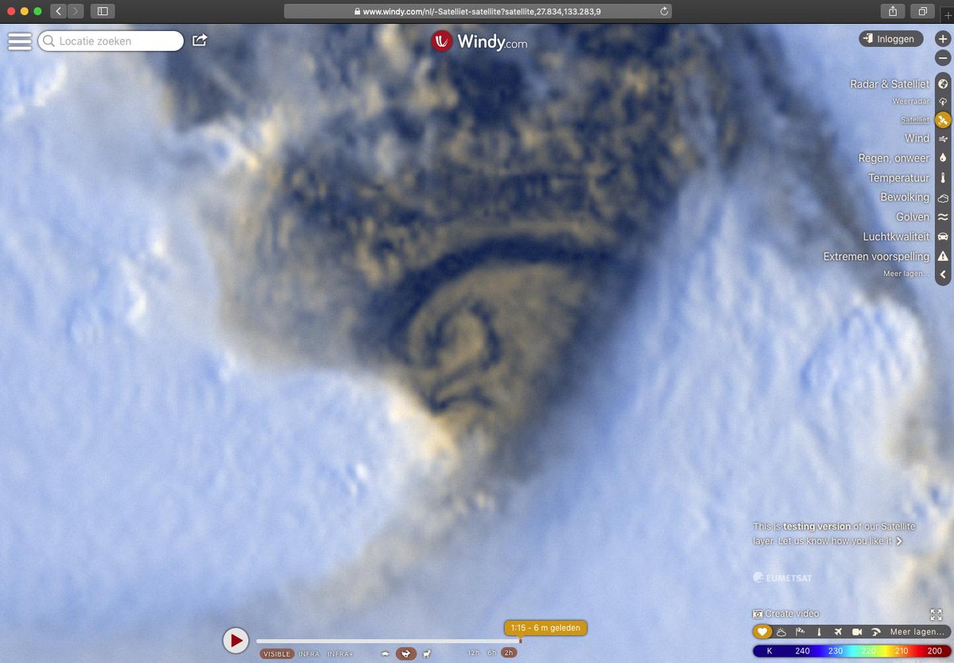Click Create video

click(x=785, y=614)
